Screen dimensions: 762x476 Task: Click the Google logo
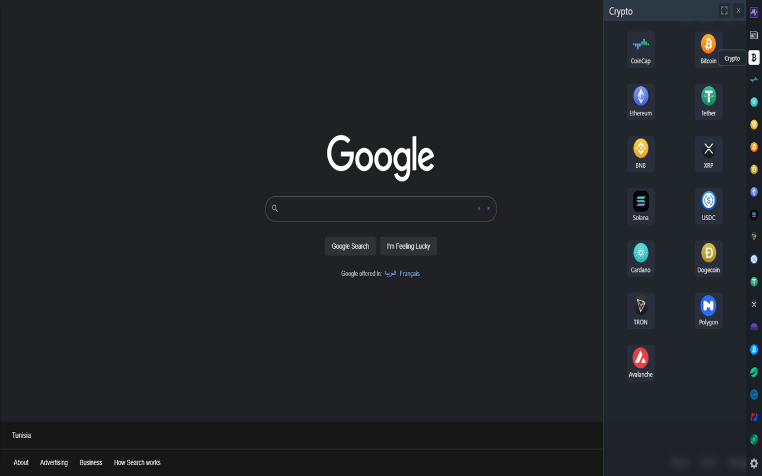[x=380, y=157]
